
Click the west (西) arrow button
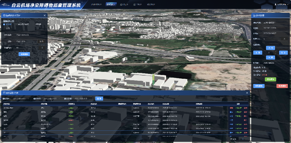point(257,53)
